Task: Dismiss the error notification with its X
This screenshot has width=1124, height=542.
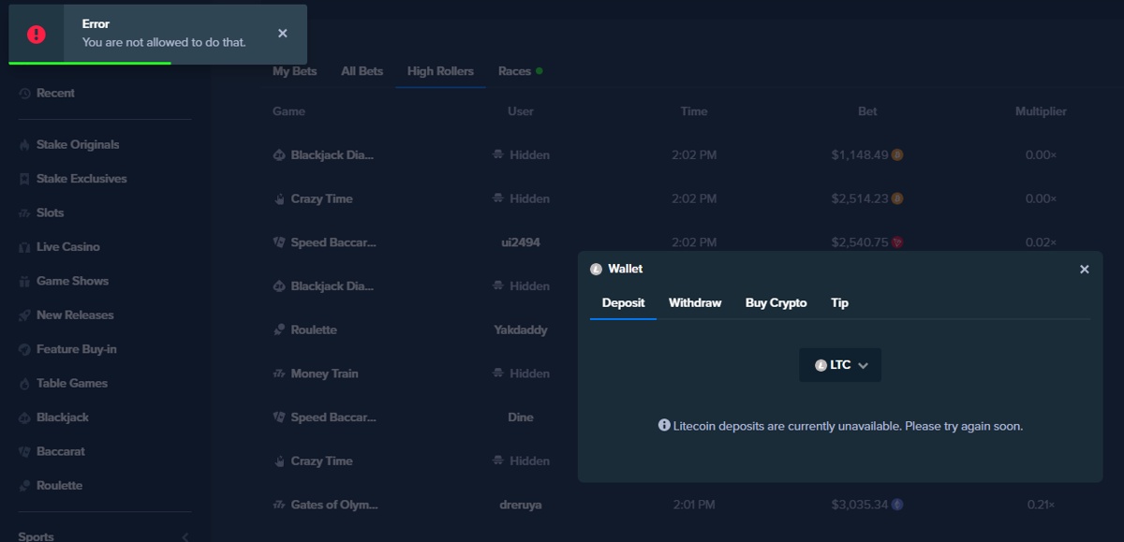Action: tap(283, 34)
